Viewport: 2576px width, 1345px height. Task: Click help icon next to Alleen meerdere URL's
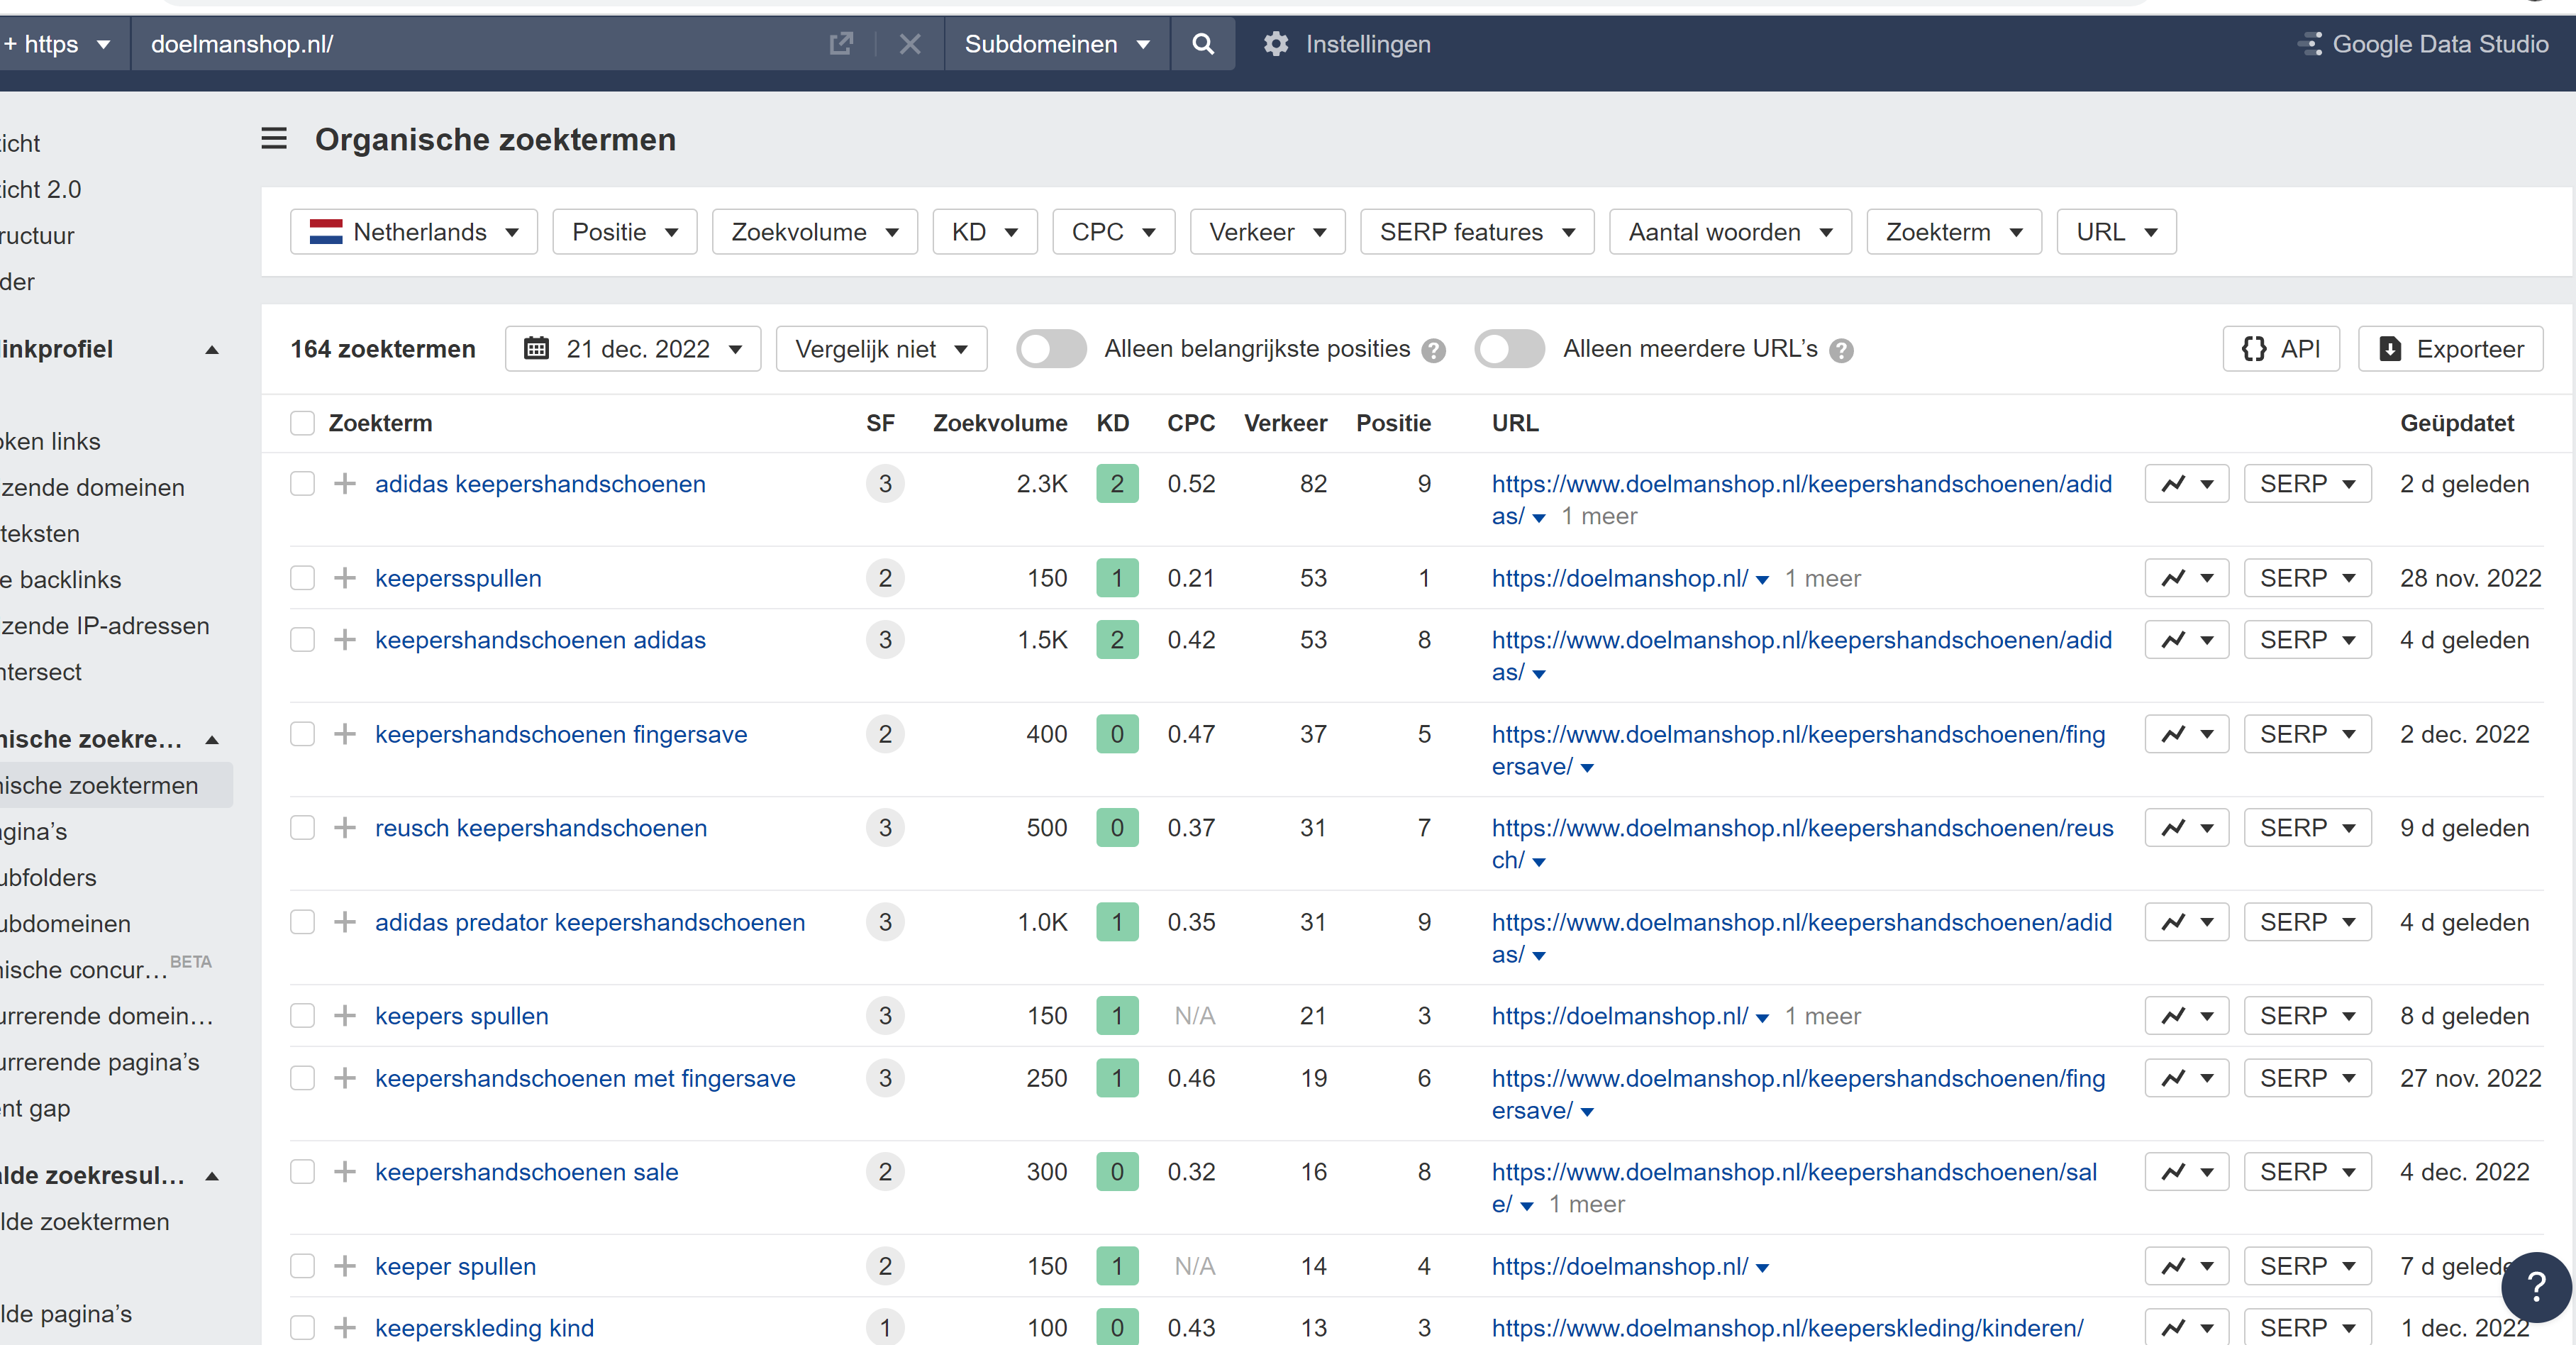pyautogui.click(x=1841, y=350)
